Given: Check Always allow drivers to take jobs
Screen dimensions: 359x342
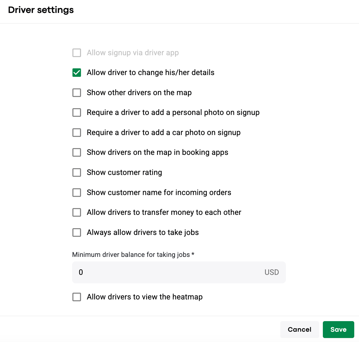Looking at the screenshot, I should tap(77, 233).
